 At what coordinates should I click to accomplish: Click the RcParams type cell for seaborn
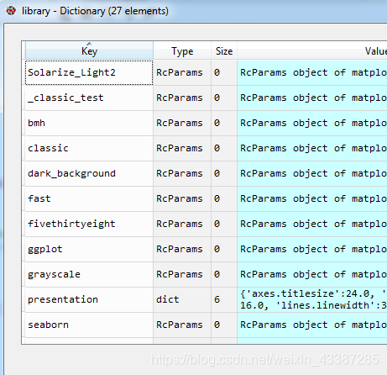click(x=182, y=325)
